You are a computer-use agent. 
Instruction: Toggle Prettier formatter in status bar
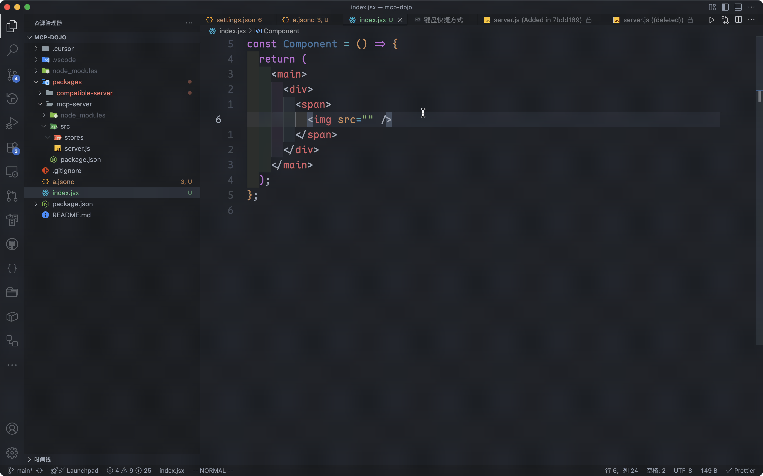[x=741, y=470]
